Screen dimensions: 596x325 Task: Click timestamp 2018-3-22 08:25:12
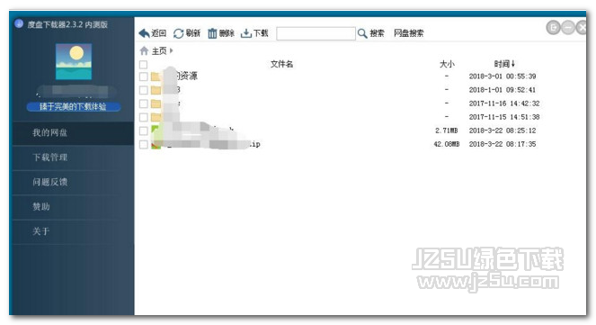[x=503, y=131]
